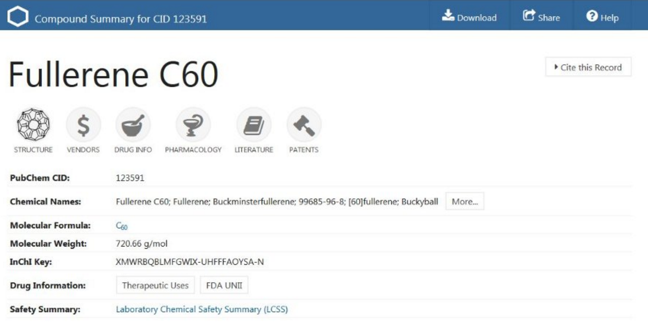
Task: Click the molecular weight 720.66 g/mol
Action: [x=142, y=244]
